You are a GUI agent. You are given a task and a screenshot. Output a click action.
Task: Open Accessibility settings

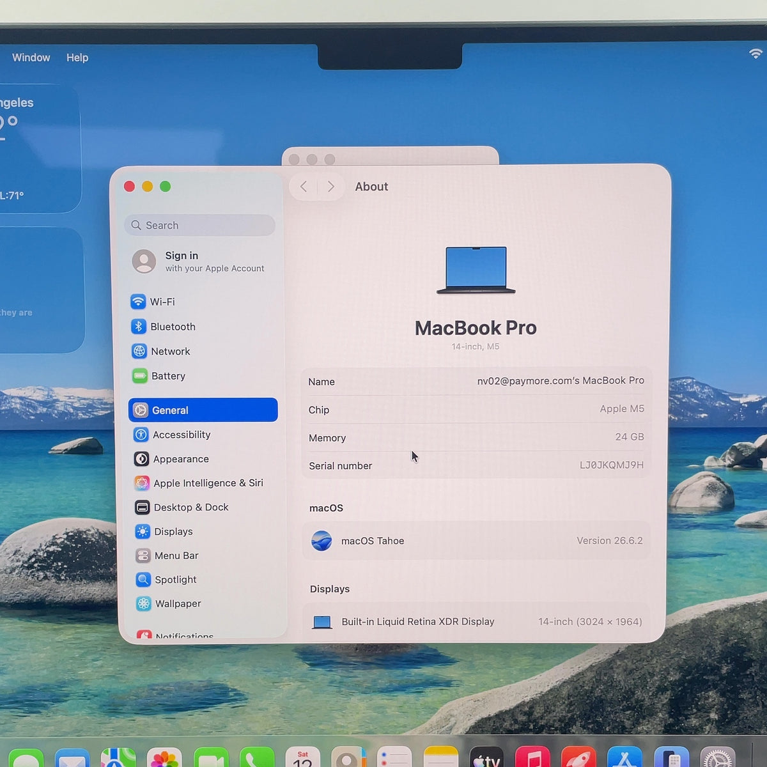(203, 435)
